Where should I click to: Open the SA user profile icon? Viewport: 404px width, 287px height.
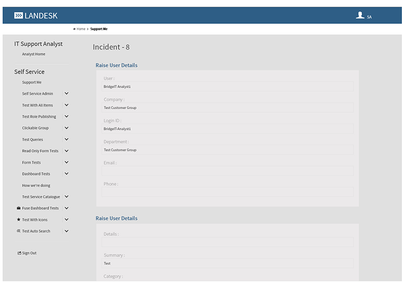pos(360,15)
